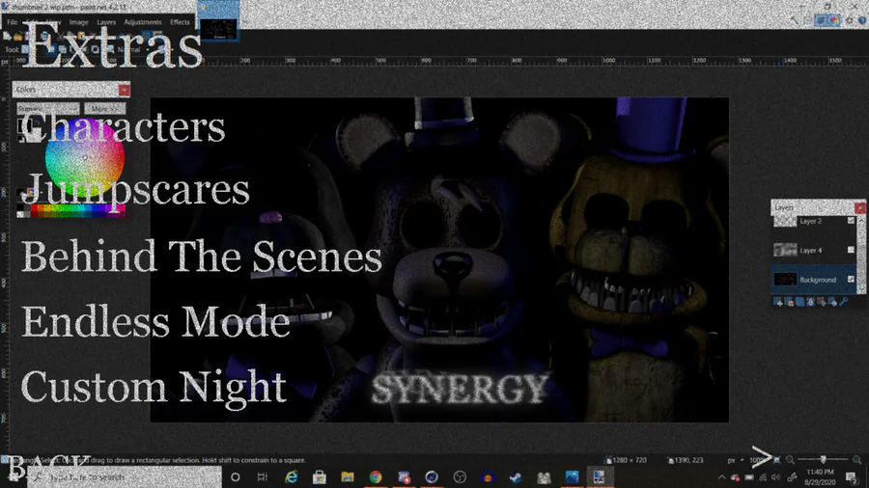Open the Primary color dropdown
The height and width of the screenshot is (488, 869).
click(x=47, y=108)
